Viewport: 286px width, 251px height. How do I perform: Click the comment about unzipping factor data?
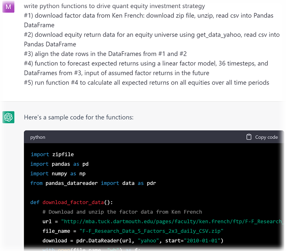click(x=122, y=212)
